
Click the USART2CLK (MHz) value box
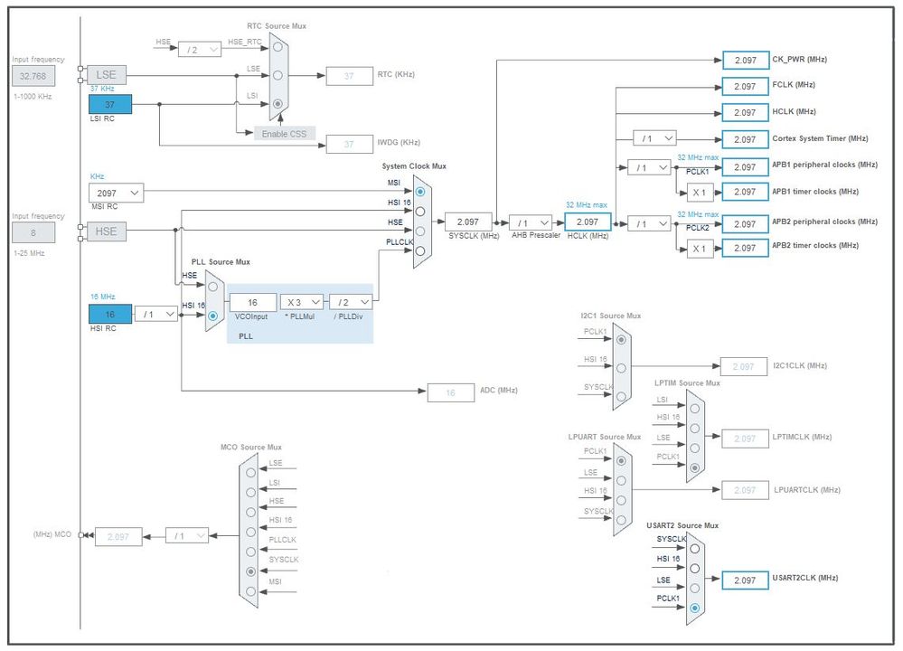point(745,580)
